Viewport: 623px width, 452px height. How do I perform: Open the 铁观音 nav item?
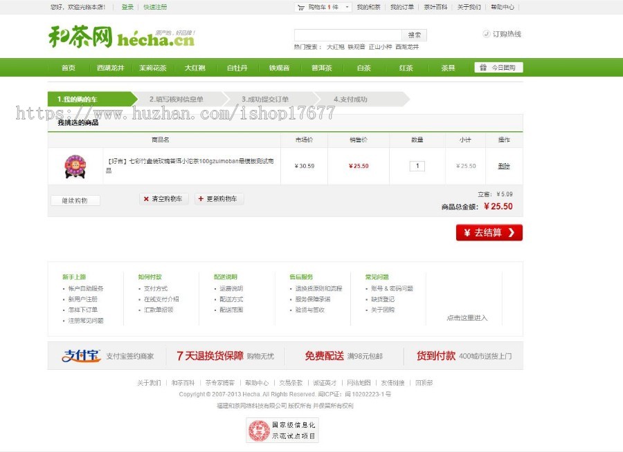[280, 68]
